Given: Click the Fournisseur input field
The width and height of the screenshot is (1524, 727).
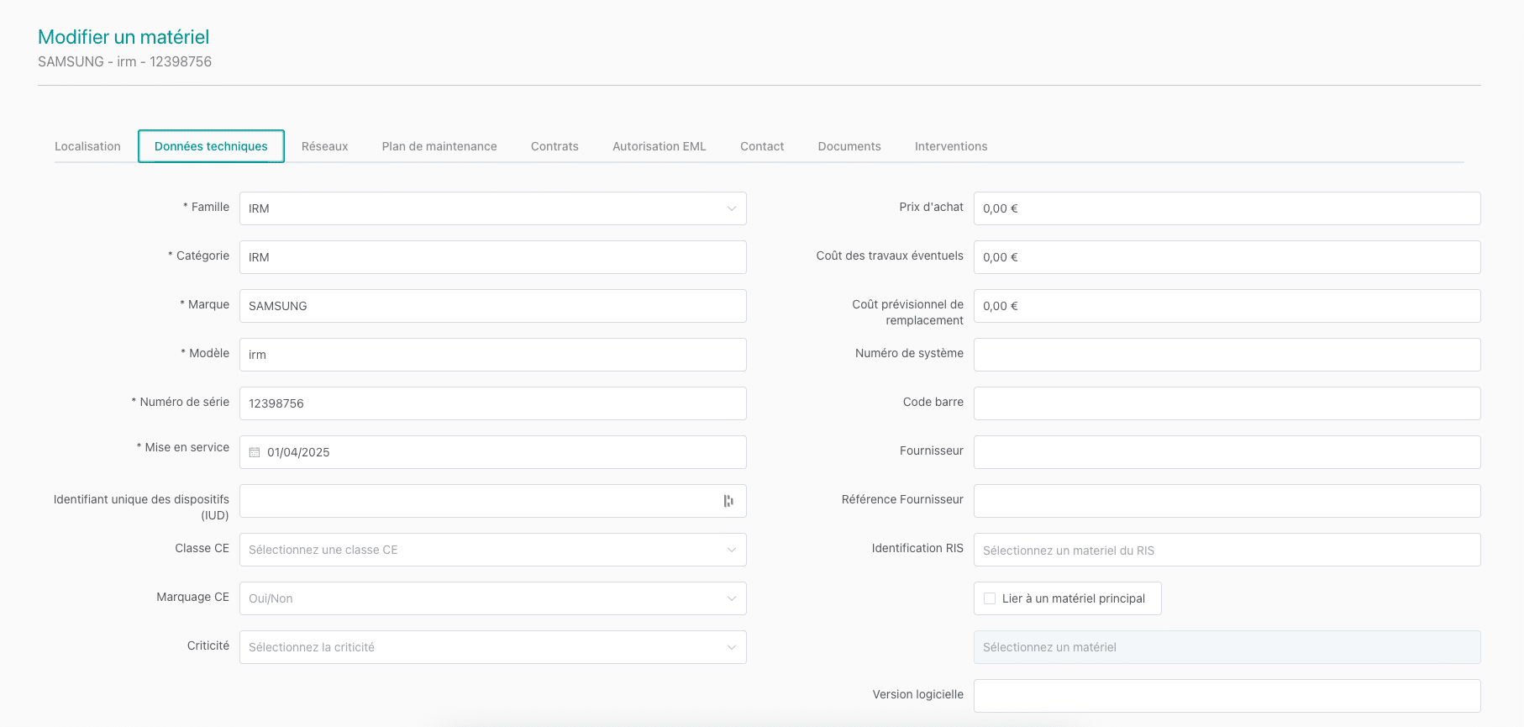Looking at the screenshot, I should tap(1227, 452).
